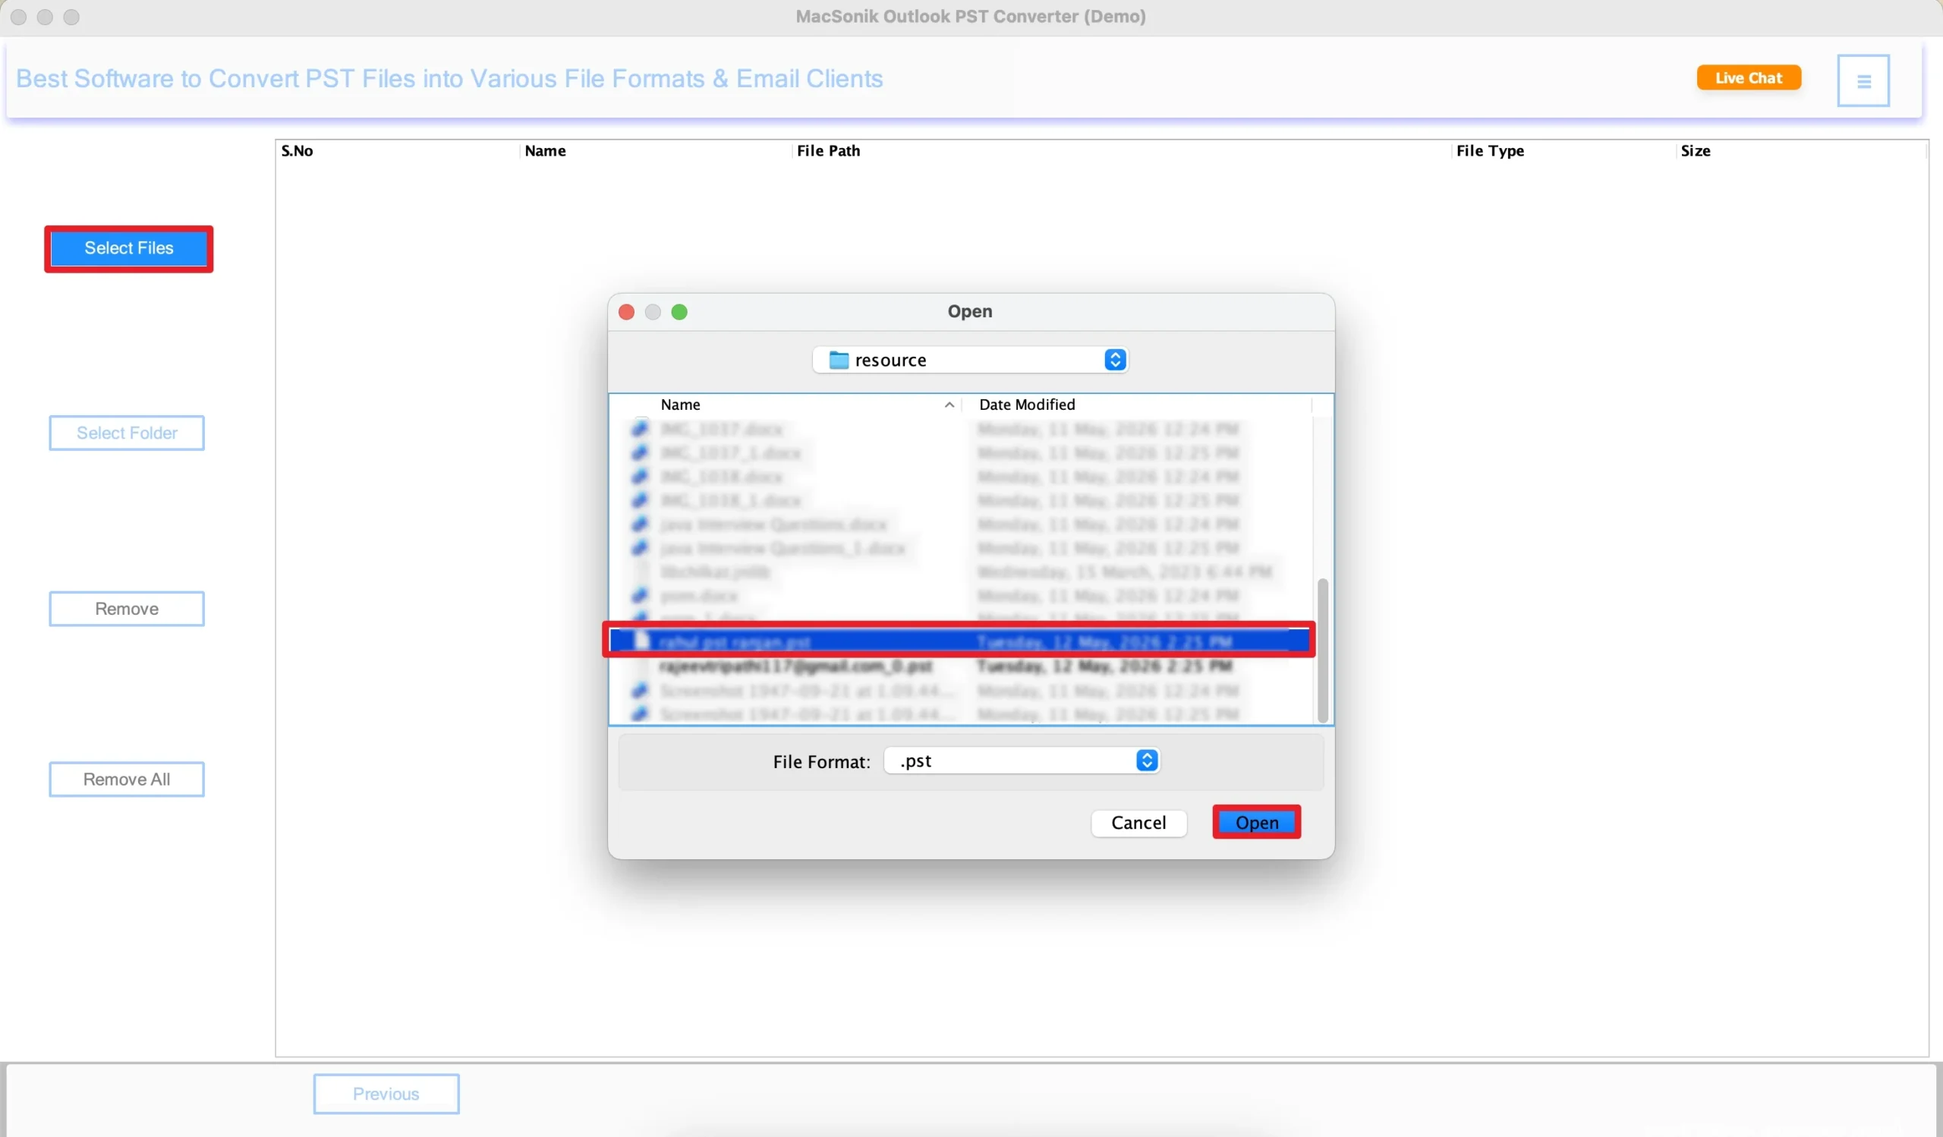This screenshot has width=1943, height=1137.
Task: Cancel the Open file dialog
Action: [1138, 823]
